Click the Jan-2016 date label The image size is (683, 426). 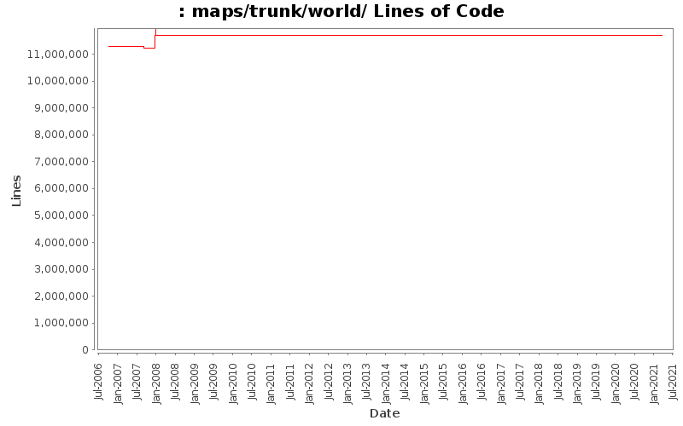[x=463, y=383]
